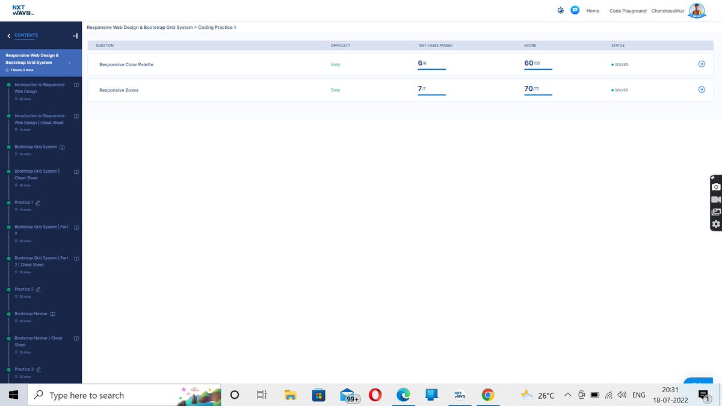Click video record icon in side widget
Image resolution: width=722 pixels, height=406 pixels.
(x=716, y=200)
